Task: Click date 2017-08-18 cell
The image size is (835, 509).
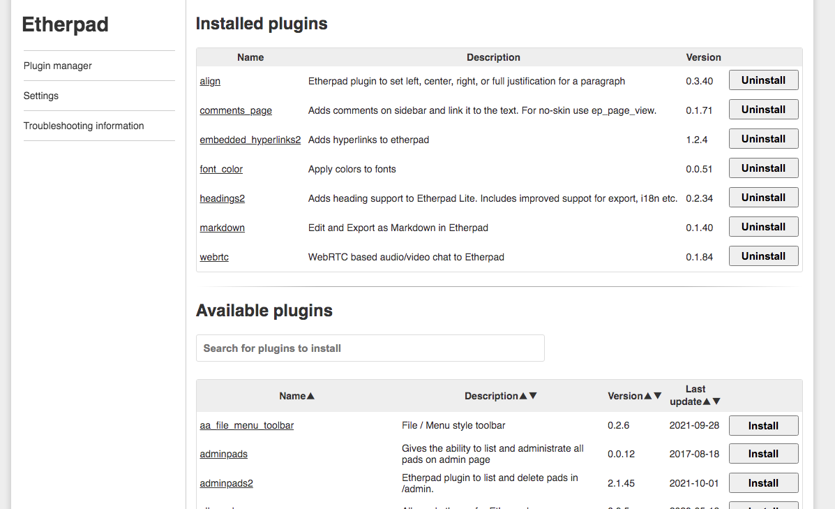Action: (694, 454)
